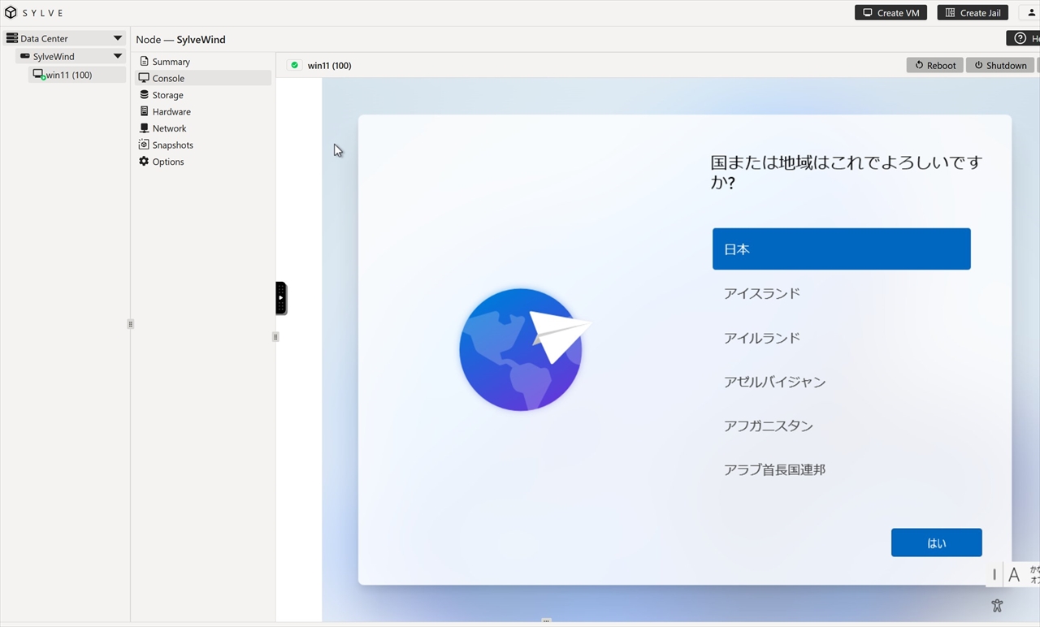
Task: Collapse the SylveWind node arrow
Action: click(x=118, y=56)
